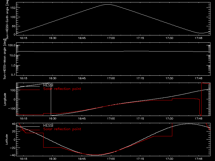
Task: Click the 100.0 tick on Moon angle axis
Action: pos(12,45)
